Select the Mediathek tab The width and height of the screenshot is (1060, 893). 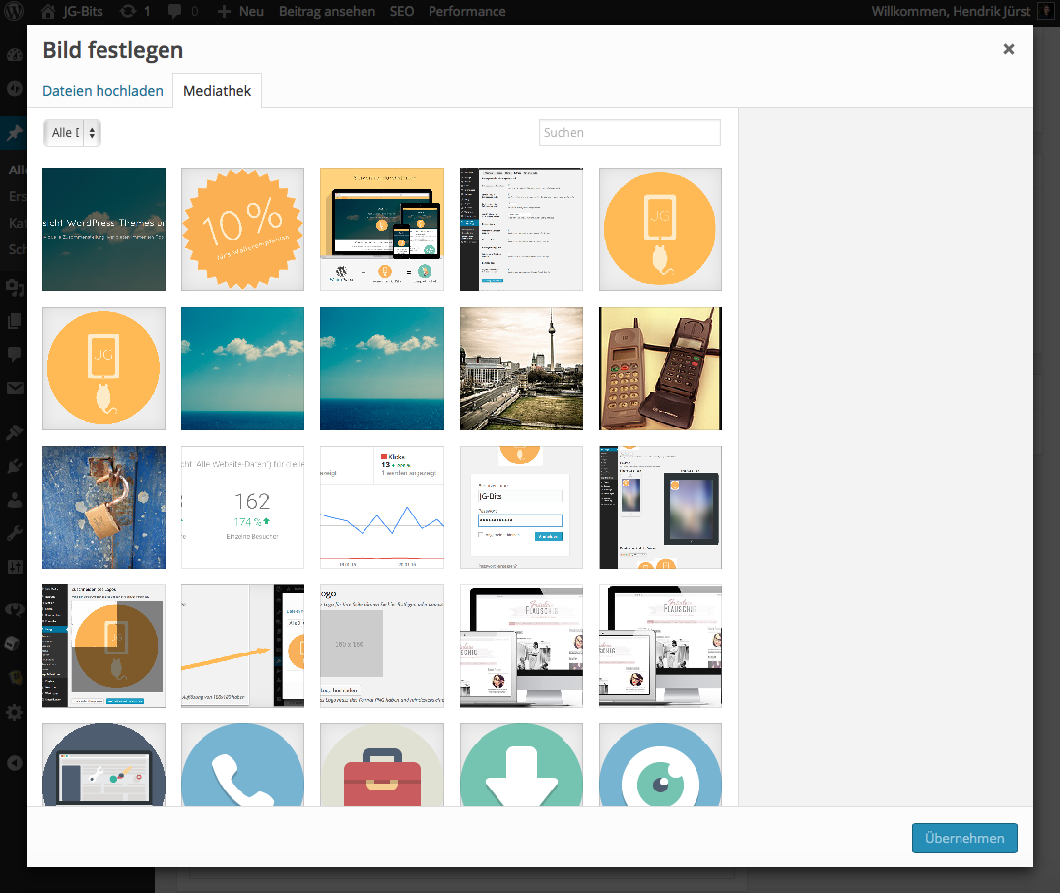click(217, 91)
